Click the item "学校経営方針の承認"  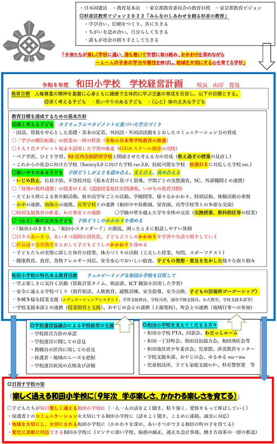coord(55,333)
